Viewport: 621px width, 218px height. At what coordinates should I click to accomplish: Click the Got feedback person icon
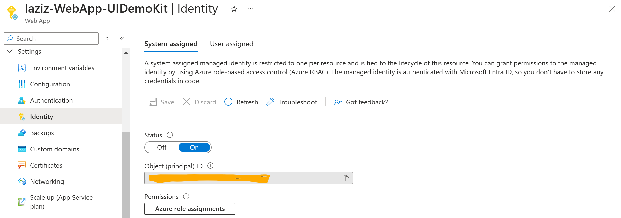tap(338, 102)
